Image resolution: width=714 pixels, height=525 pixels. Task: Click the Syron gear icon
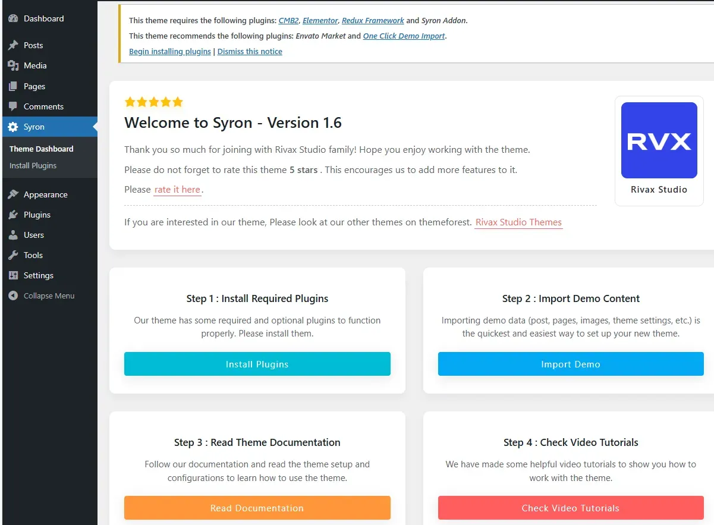tap(13, 127)
